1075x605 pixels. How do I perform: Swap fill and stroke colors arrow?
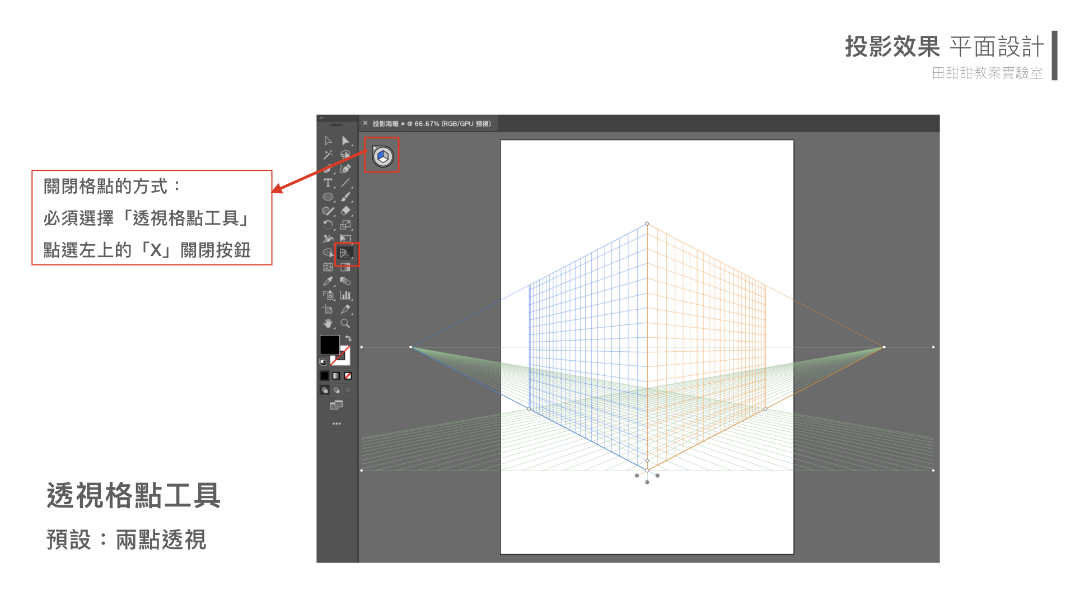click(348, 338)
